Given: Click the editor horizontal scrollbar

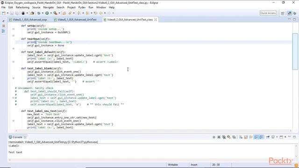Looking at the screenshot, I should click(x=154, y=131).
